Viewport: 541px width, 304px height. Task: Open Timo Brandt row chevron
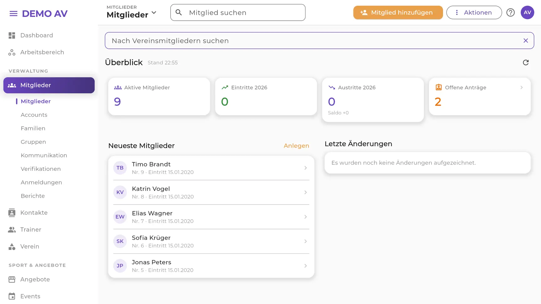pyautogui.click(x=306, y=168)
